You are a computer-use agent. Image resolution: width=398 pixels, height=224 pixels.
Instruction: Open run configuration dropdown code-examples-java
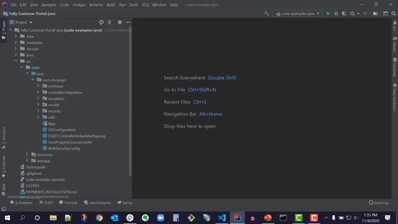(x=297, y=14)
